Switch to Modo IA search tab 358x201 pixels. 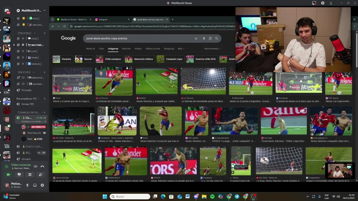(x=90, y=49)
